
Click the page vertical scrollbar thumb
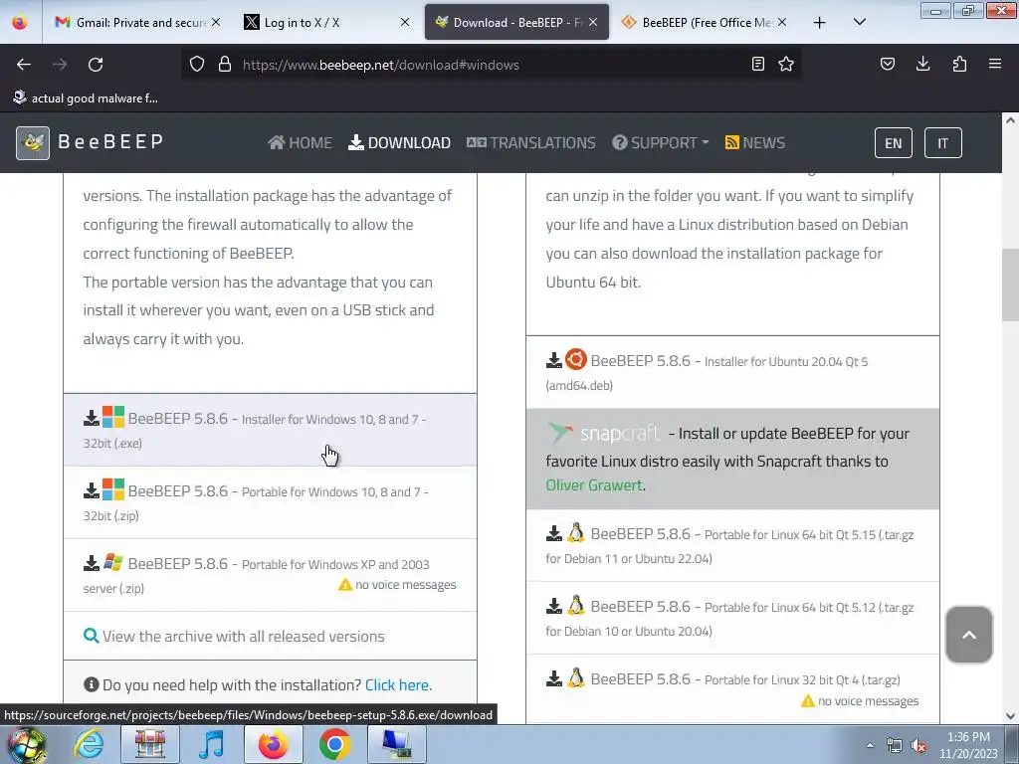tap(1010, 285)
